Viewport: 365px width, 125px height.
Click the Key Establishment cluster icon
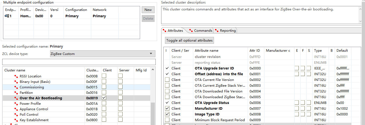pos(16,120)
